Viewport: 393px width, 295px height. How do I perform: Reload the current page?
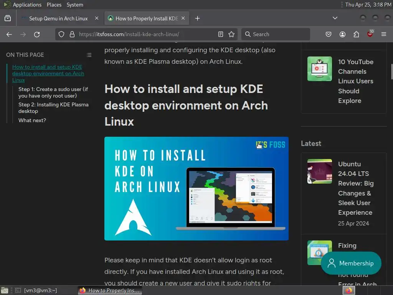[37, 34]
